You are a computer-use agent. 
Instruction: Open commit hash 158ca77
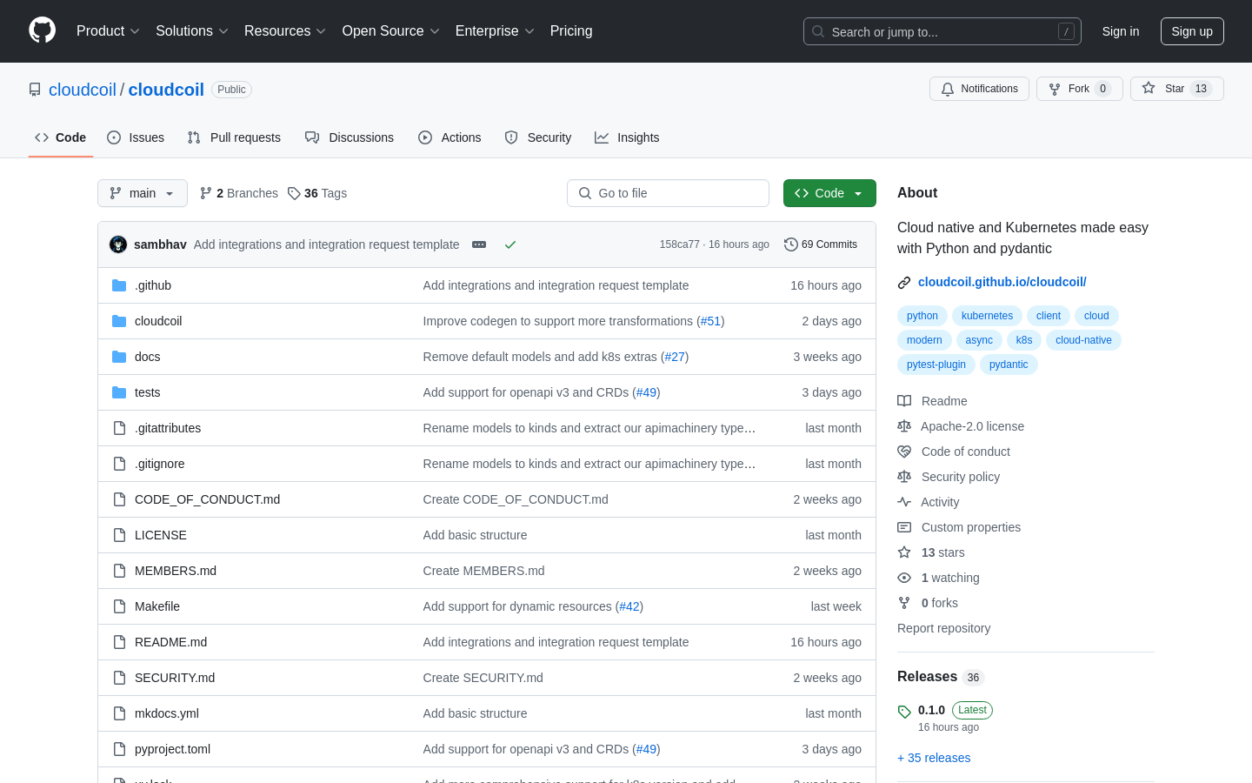click(x=679, y=244)
